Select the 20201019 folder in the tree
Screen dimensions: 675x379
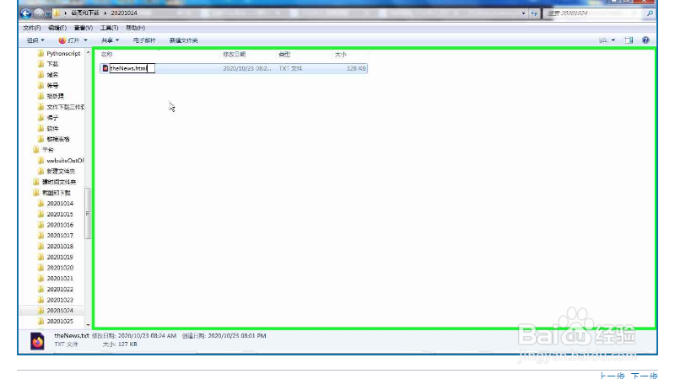point(60,257)
